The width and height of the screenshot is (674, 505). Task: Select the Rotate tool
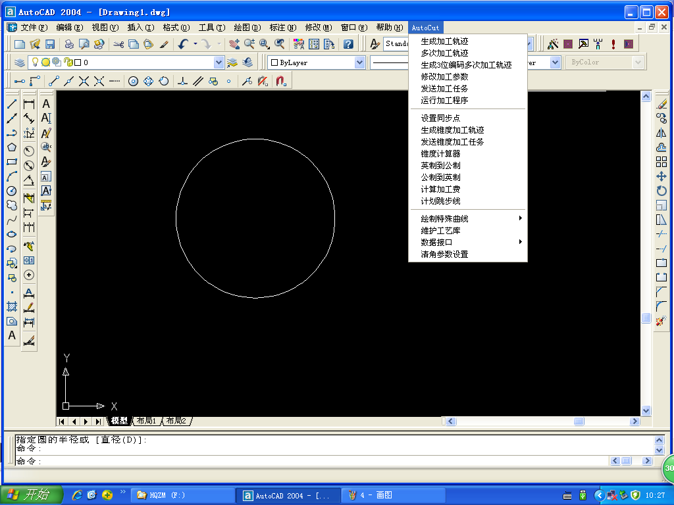point(661,191)
